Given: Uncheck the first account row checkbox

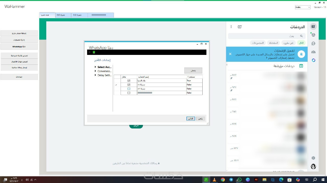Looking at the screenshot, I should click(x=129, y=81).
